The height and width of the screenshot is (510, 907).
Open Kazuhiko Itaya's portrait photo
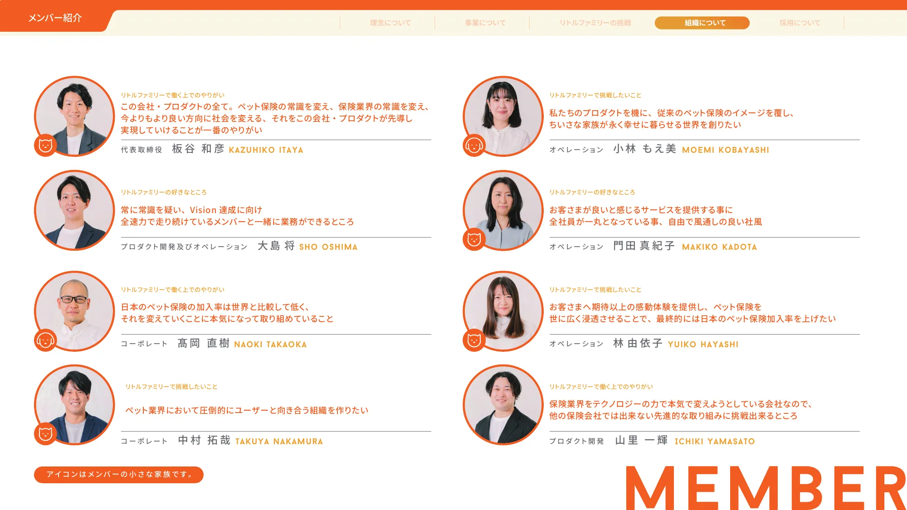75,116
